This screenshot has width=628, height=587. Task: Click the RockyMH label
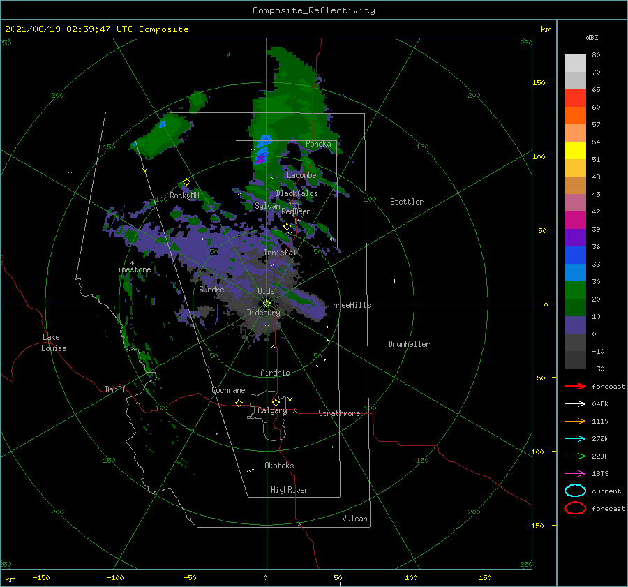pyautogui.click(x=184, y=195)
